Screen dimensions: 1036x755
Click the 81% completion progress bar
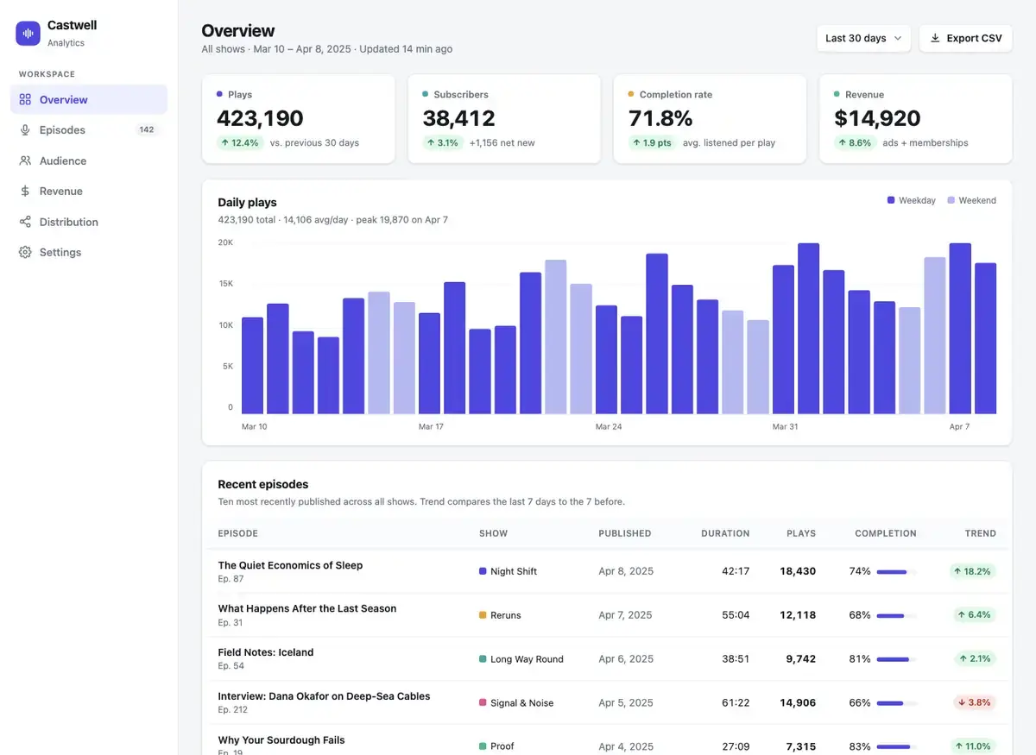tap(896, 659)
